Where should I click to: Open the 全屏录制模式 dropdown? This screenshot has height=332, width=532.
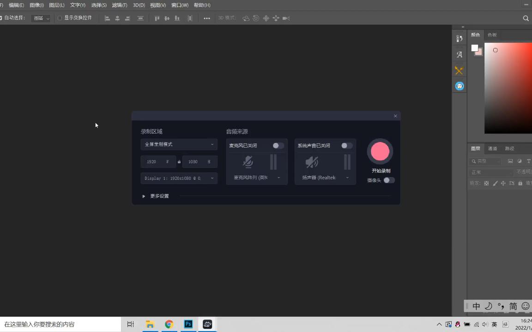[179, 144]
